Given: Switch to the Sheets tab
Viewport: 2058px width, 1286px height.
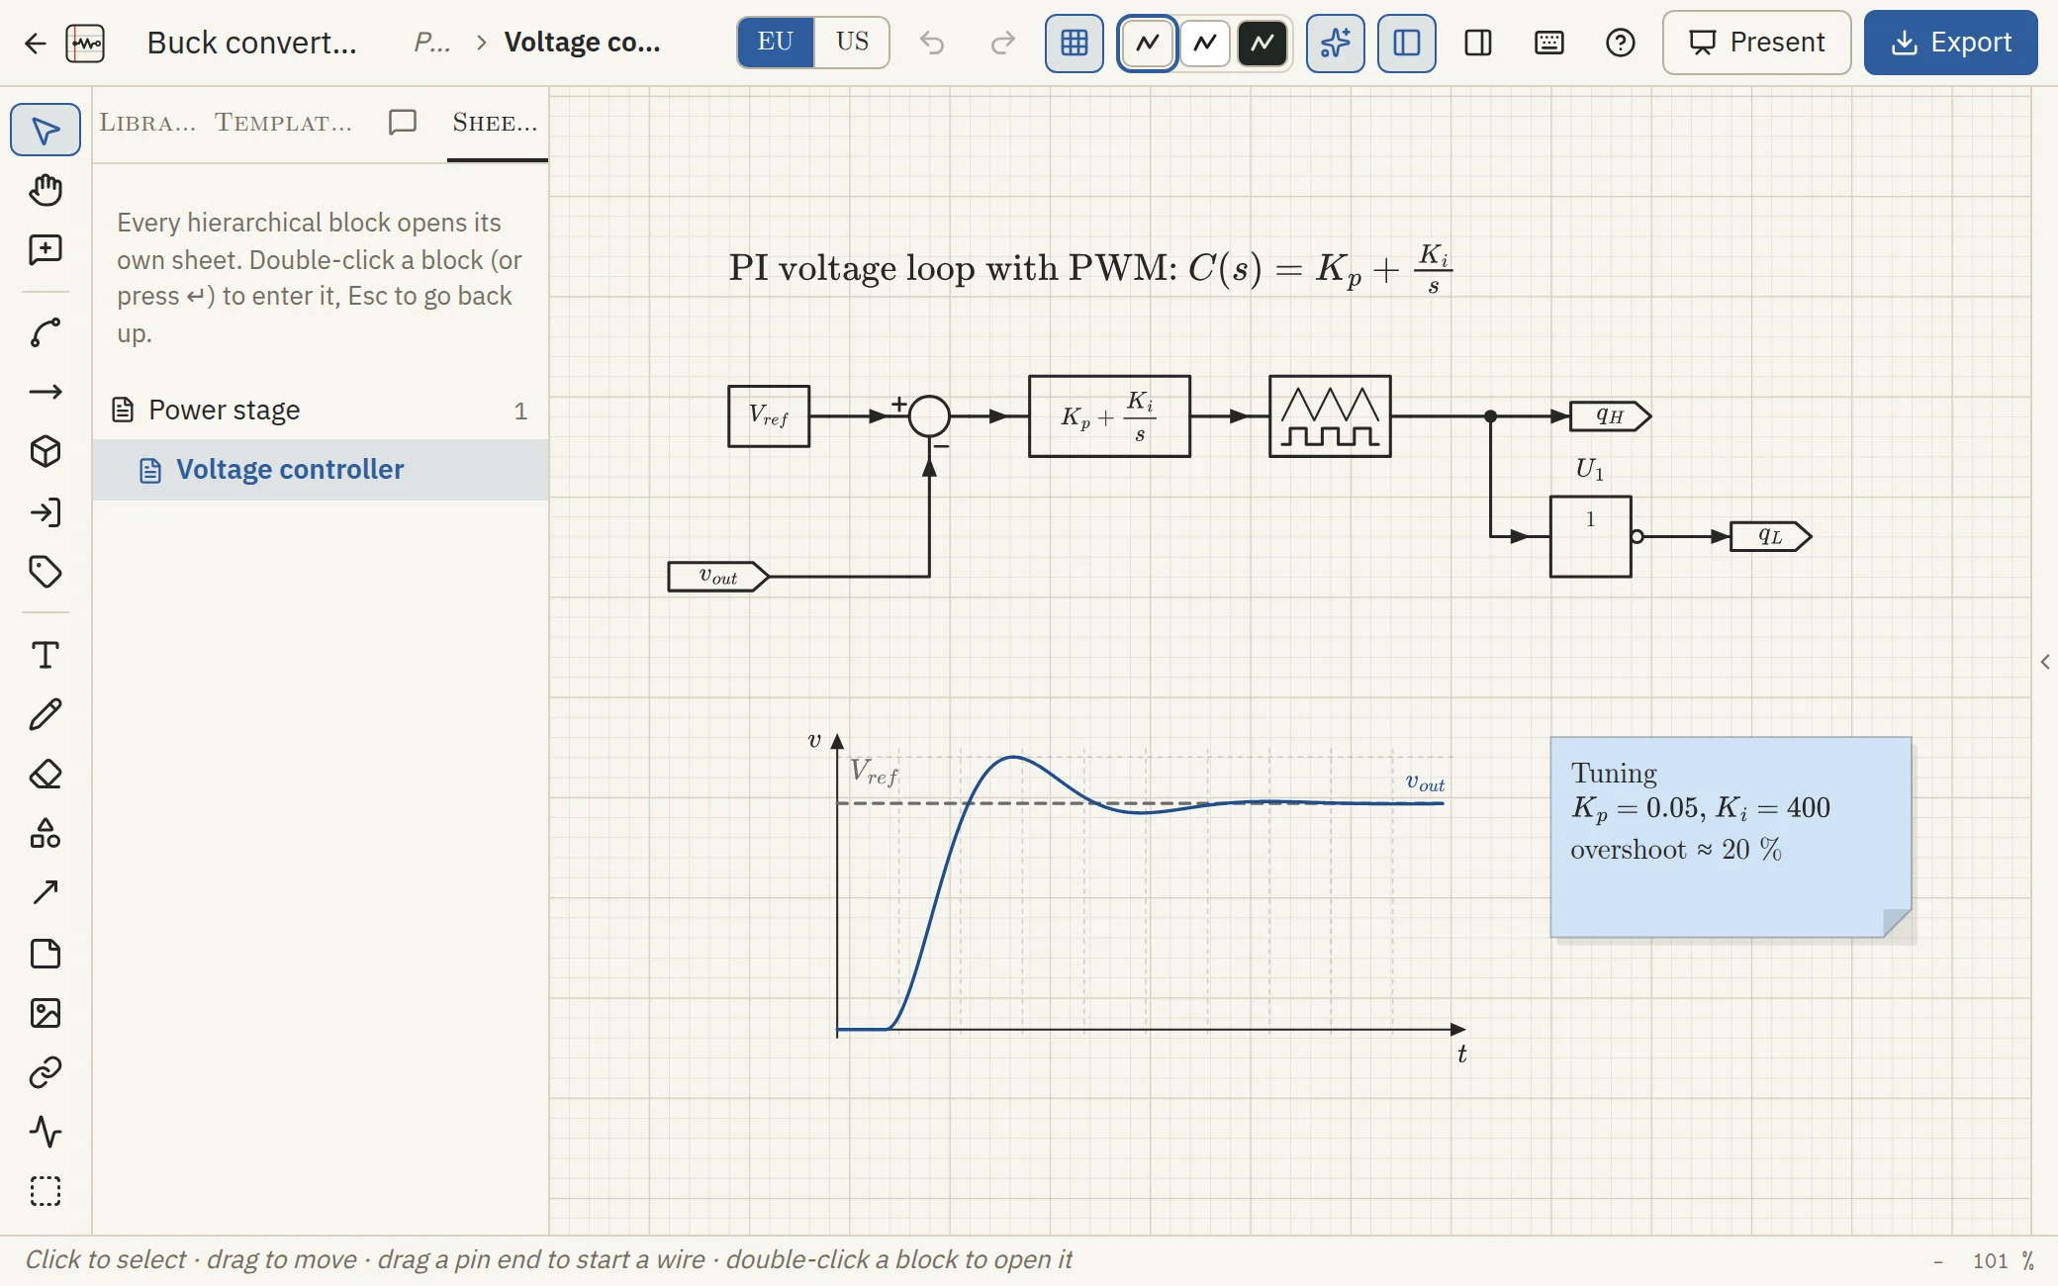Looking at the screenshot, I should [496, 123].
